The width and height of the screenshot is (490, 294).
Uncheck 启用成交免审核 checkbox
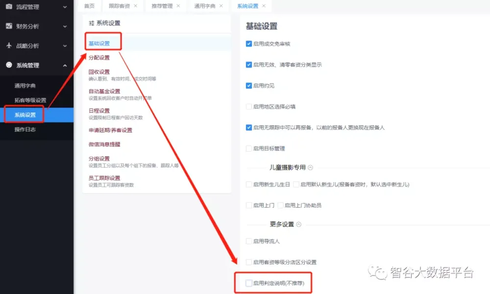pos(249,44)
